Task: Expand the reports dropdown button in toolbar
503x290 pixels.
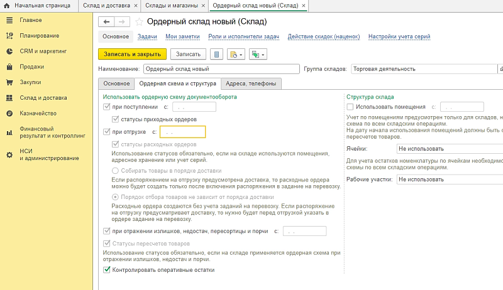Action: pyautogui.click(x=237, y=55)
